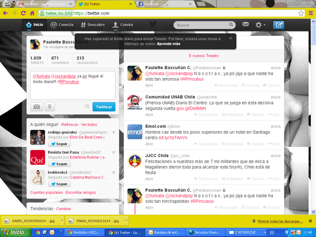Click the Revista Qué Pasa logo thumbnail
Screen dimensions: 316x237
click(37, 157)
